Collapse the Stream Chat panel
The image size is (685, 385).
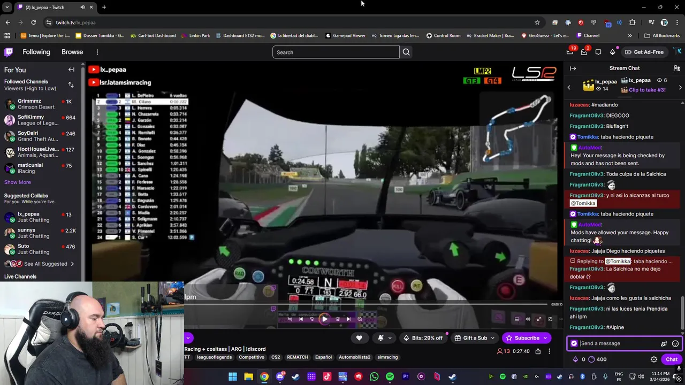click(x=573, y=68)
